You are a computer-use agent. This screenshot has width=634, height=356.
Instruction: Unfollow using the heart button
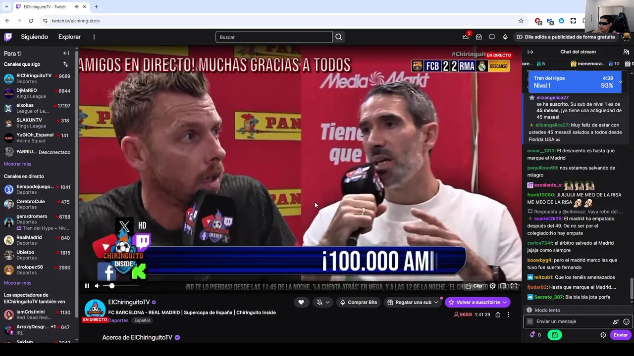click(x=301, y=302)
